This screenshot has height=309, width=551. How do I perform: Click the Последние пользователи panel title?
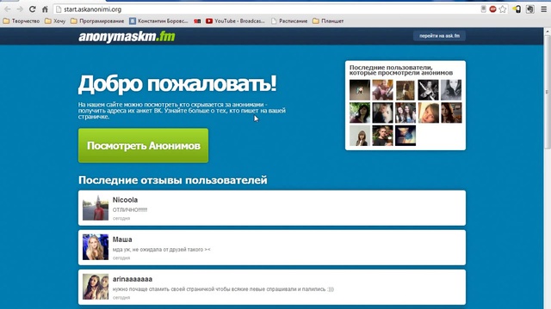point(401,70)
